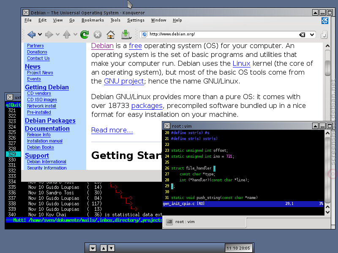Open the Getting Debian link
The width and height of the screenshot is (338, 253).
pyautogui.click(x=47, y=87)
